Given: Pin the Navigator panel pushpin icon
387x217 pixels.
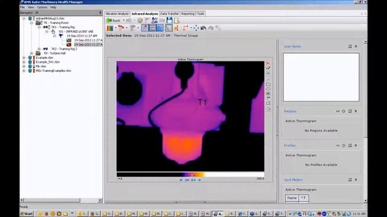Looking at the screenshot, I should pos(100,13).
